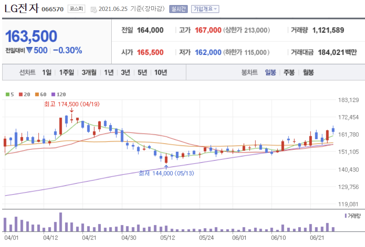
Task: Select the 10년 line chart tab
Action: pyautogui.click(x=160, y=73)
